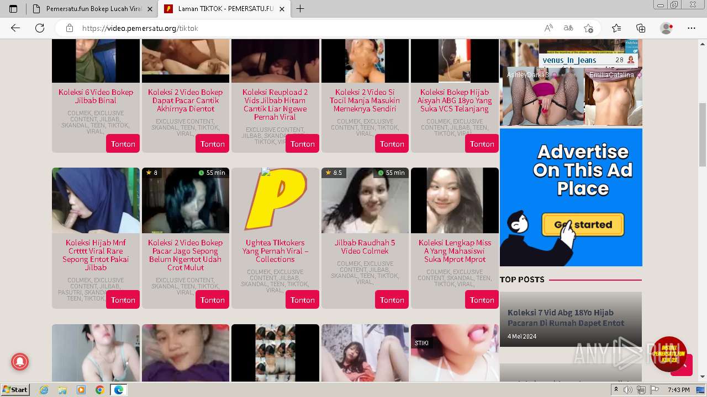Click the 4 Mei 2024 post date

(522, 336)
